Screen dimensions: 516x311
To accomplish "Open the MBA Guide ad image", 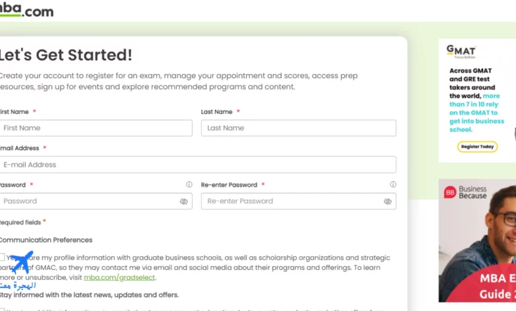I will (477, 241).
